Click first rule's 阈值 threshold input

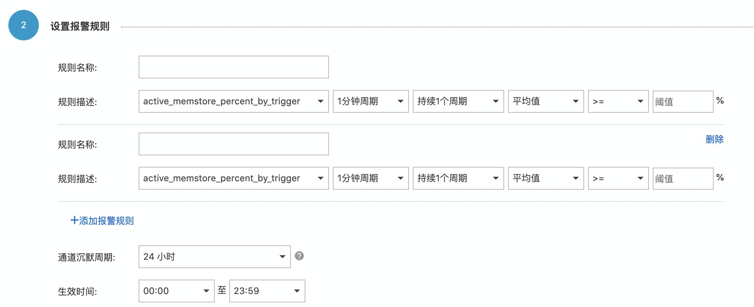coord(683,102)
